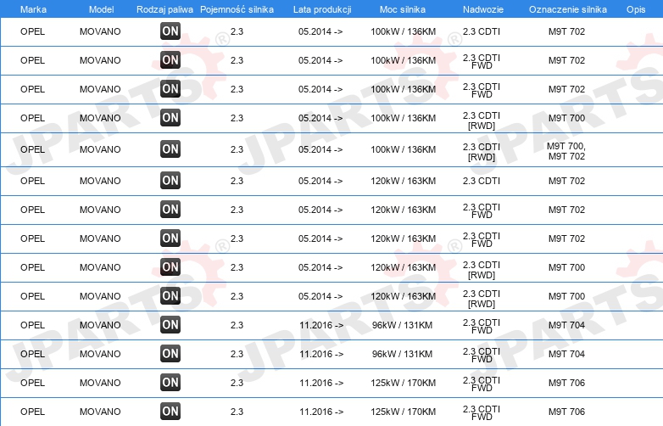The image size is (663, 426).
Task: Select the engine cell 'M9T 700, M9T 702'
Action: (566, 151)
